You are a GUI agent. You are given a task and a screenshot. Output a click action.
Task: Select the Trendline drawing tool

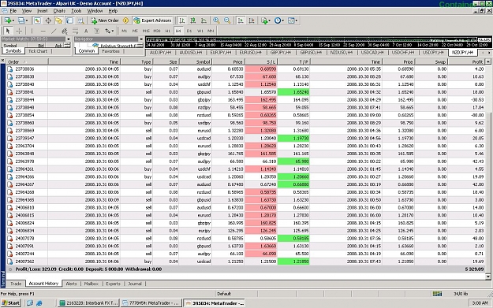coord(54,31)
